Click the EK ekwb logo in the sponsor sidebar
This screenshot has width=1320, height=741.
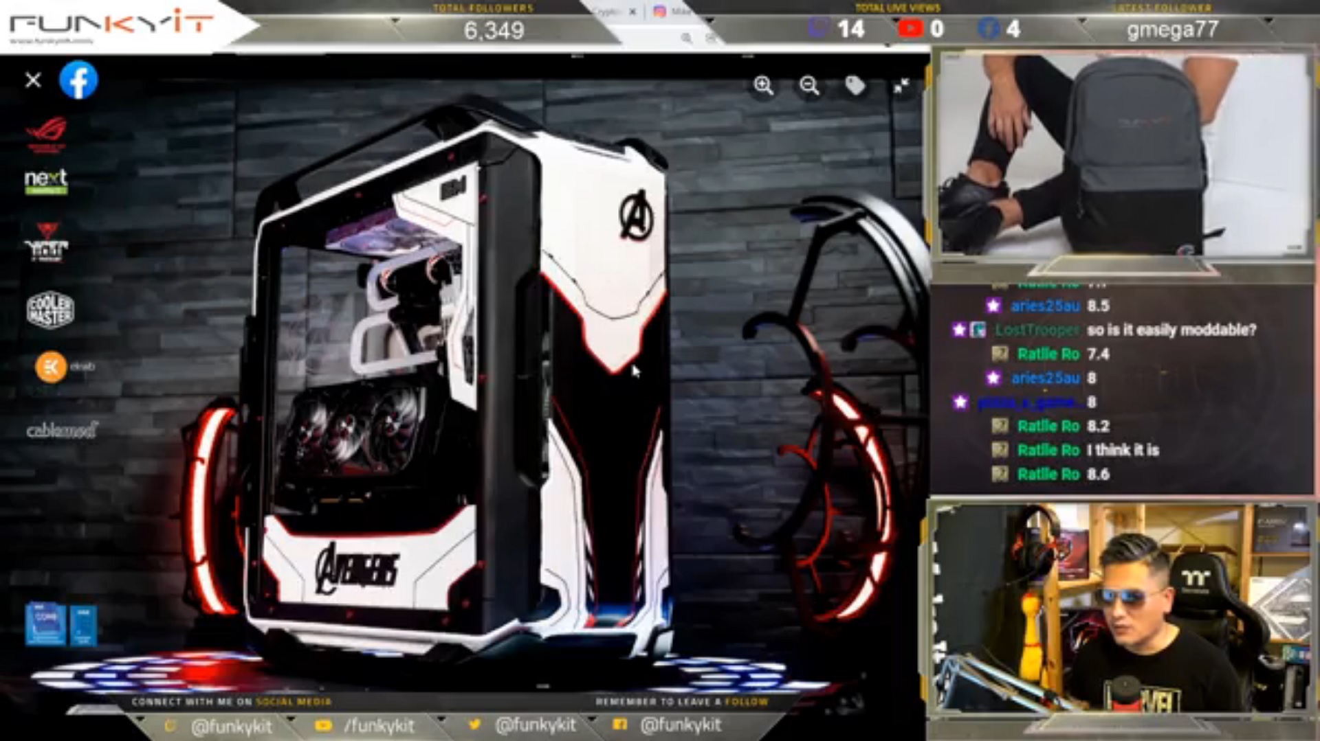(65, 367)
